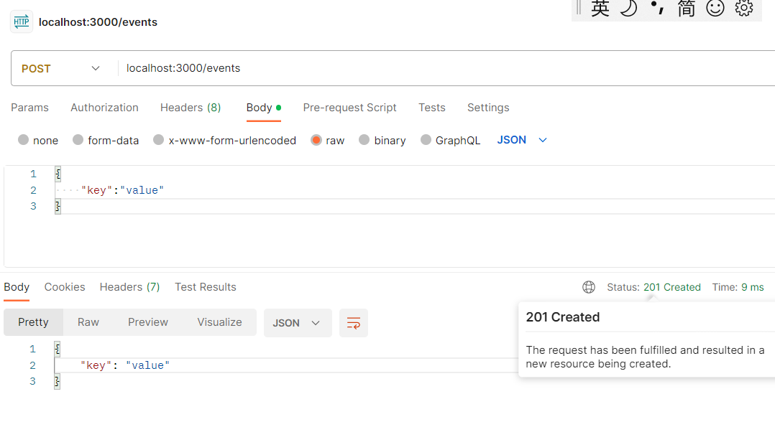Choose the binary body type radio
Screen dimensions: 775x422
pos(364,141)
